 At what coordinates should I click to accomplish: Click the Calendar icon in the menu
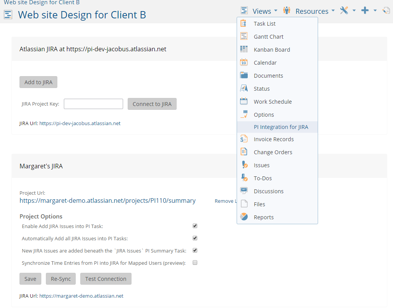pos(244,62)
